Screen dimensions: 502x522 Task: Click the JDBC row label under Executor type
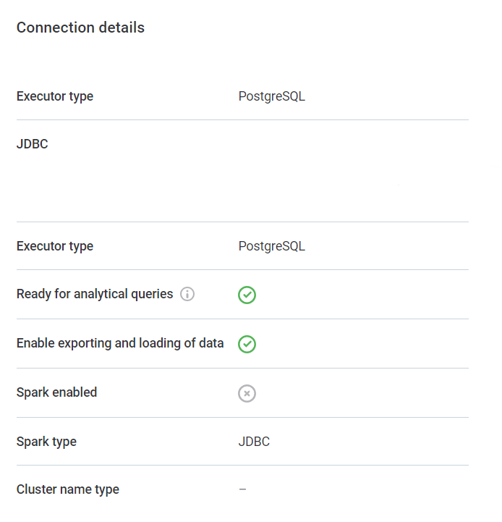pyautogui.click(x=33, y=144)
